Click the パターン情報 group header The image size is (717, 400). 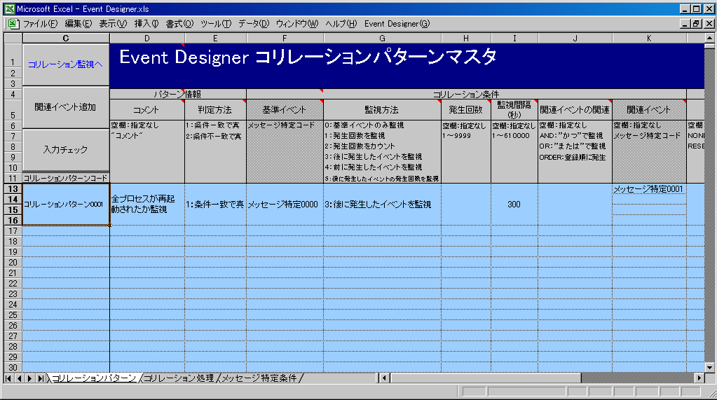tap(178, 94)
